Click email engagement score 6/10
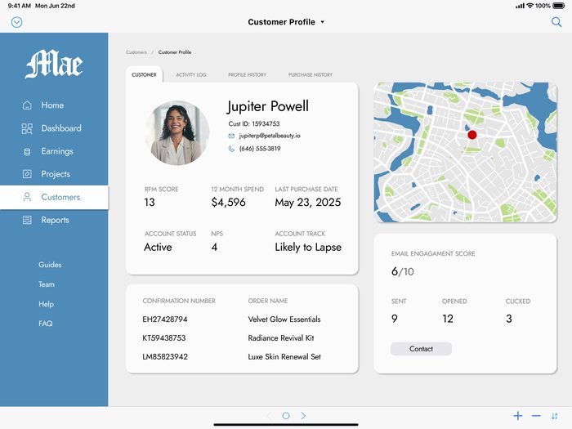This screenshot has width=572, height=429. (402, 271)
